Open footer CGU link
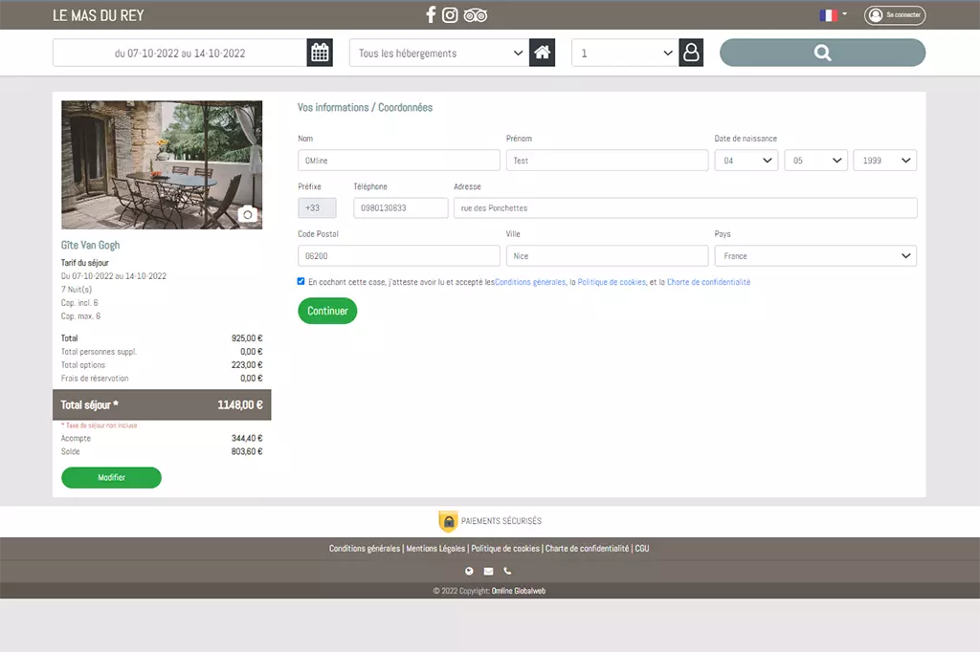Screen dimensions: 980x652 click(642, 549)
